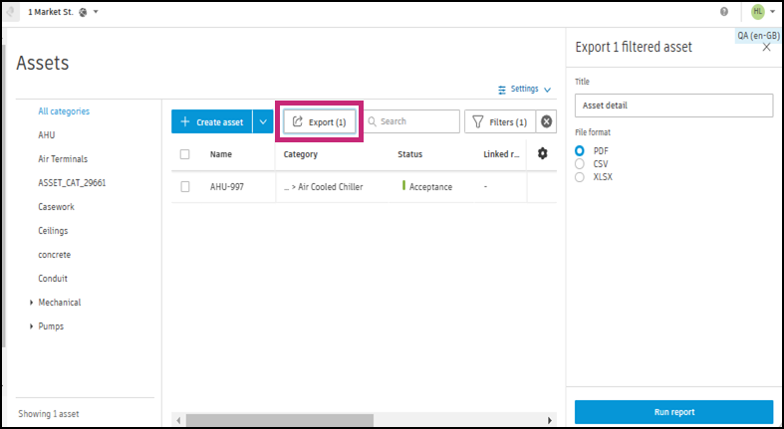784x429 pixels.
Task: Select the Ceilings category
Action: [53, 231]
